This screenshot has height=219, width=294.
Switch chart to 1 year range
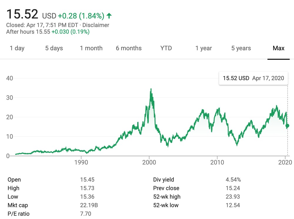pos(203,48)
